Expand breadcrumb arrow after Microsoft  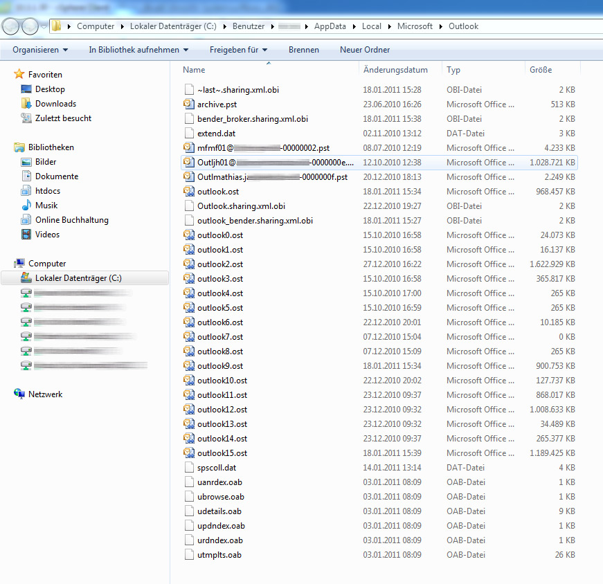[441, 26]
